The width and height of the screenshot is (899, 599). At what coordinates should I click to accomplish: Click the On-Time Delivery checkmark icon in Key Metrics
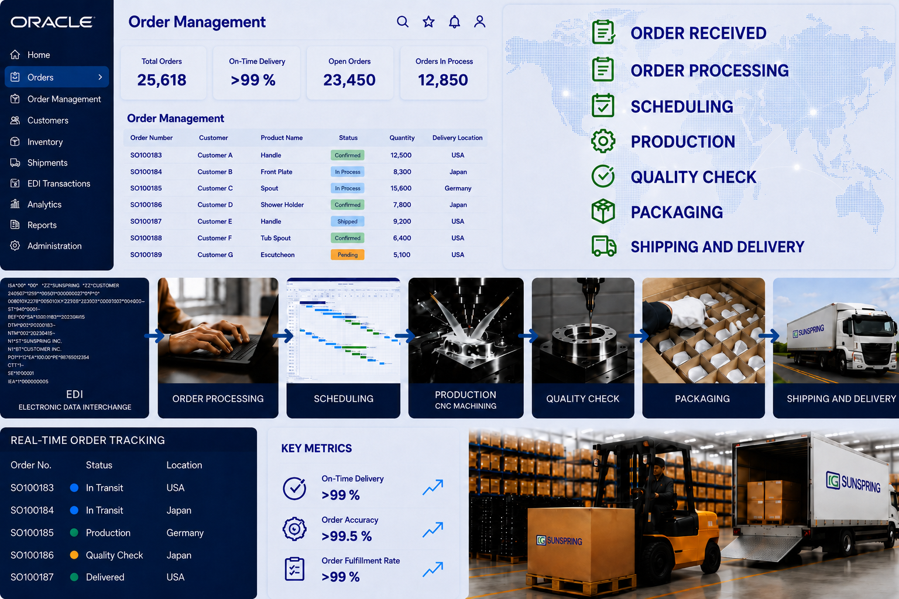pos(294,488)
